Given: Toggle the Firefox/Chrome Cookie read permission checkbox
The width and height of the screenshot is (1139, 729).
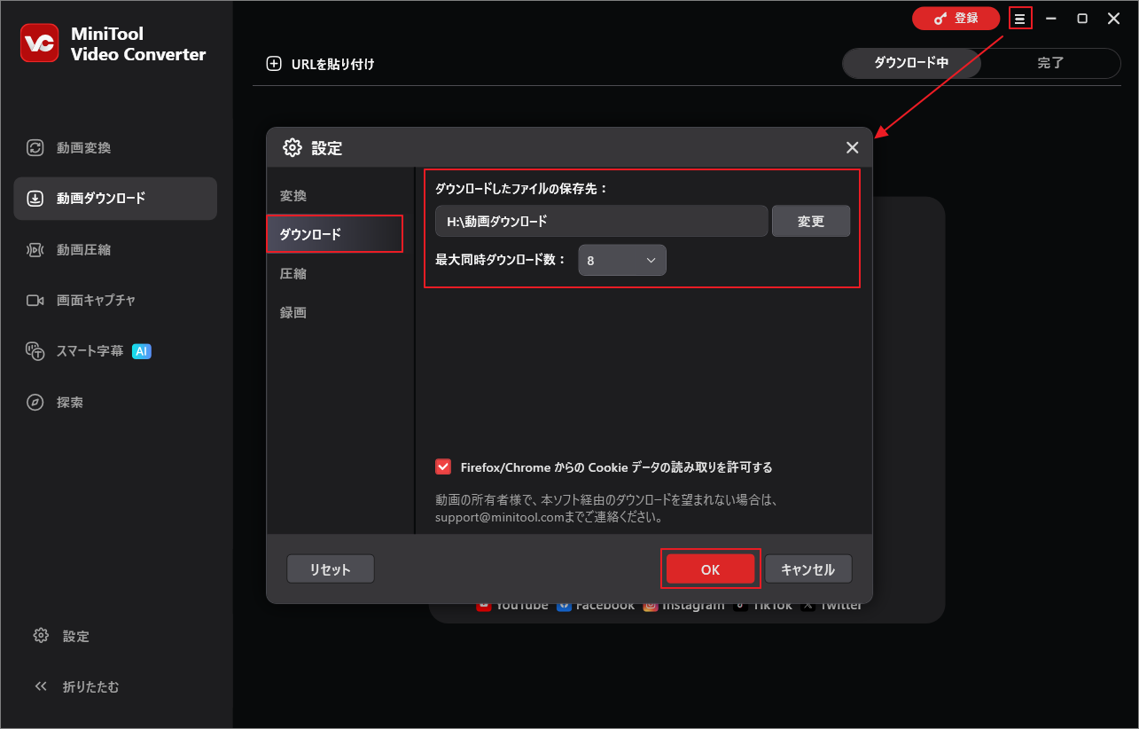Looking at the screenshot, I should [x=443, y=466].
